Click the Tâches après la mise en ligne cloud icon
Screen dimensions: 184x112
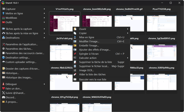tap(4, 33)
